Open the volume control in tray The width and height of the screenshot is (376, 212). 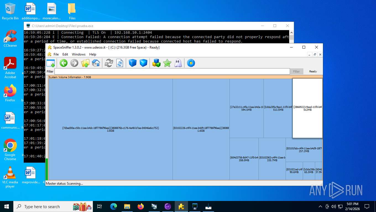(334, 206)
